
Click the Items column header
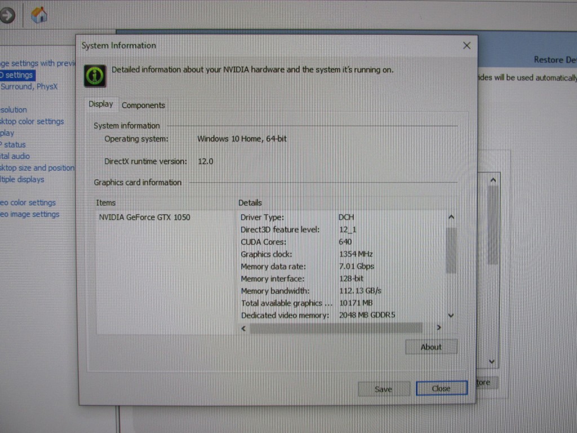point(105,203)
